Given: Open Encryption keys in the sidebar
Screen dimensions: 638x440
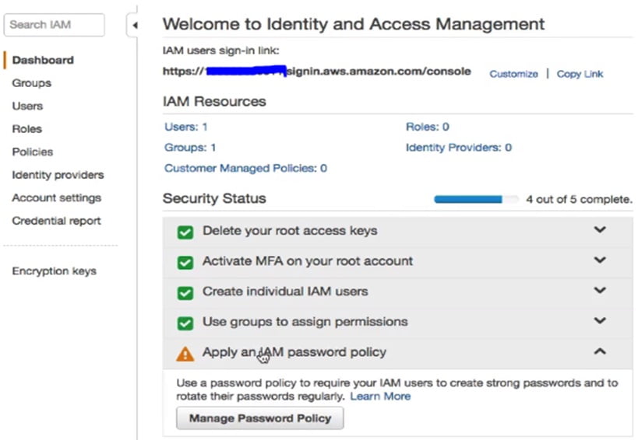Looking at the screenshot, I should tap(54, 271).
